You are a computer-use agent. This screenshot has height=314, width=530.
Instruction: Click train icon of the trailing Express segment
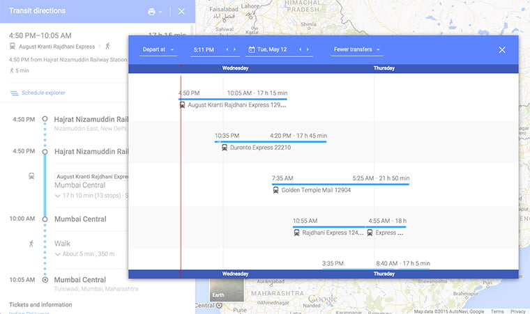tap(370, 233)
